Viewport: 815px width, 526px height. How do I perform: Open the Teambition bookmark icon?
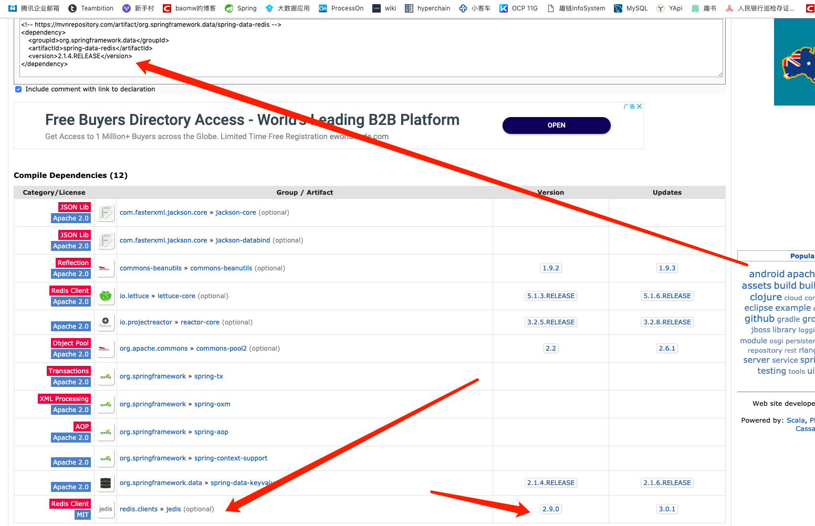pyautogui.click(x=72, y=8)
